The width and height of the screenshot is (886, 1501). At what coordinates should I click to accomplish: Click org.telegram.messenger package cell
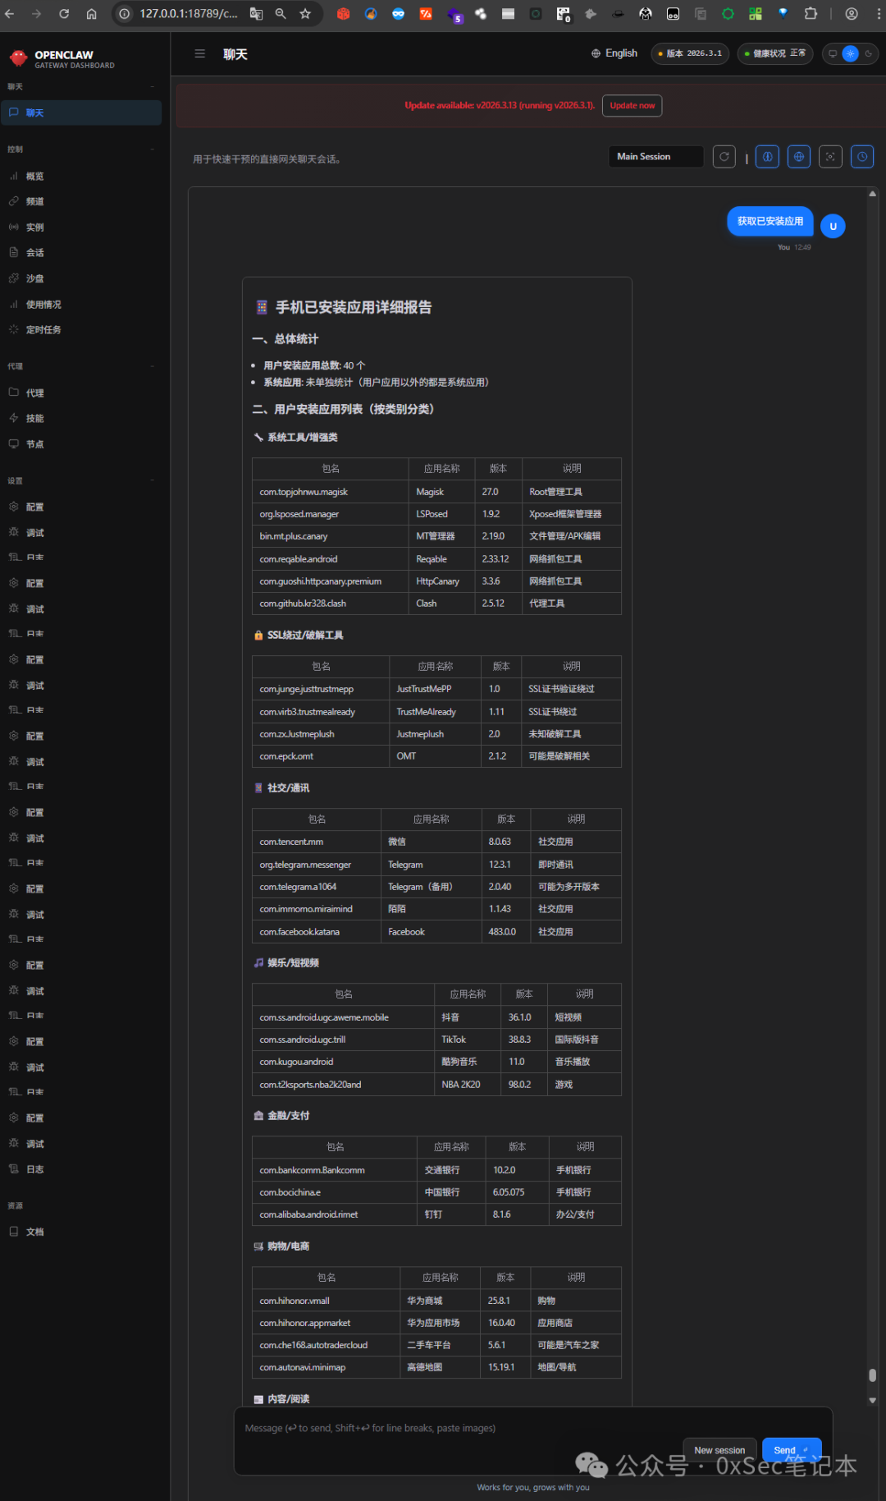[x=317, y=865]
